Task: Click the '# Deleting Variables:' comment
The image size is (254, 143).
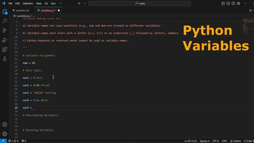Action: (x=38, y=130)
